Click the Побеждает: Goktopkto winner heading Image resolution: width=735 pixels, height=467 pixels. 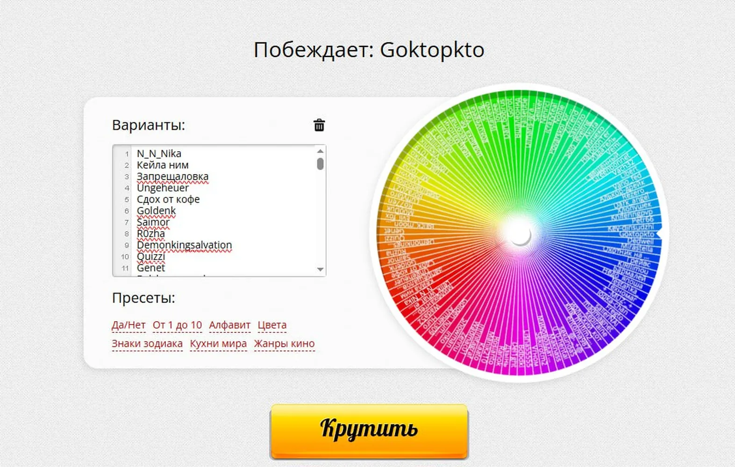369,50
